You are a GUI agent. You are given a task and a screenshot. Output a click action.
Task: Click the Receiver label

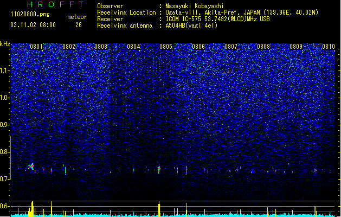click(110, 19)
